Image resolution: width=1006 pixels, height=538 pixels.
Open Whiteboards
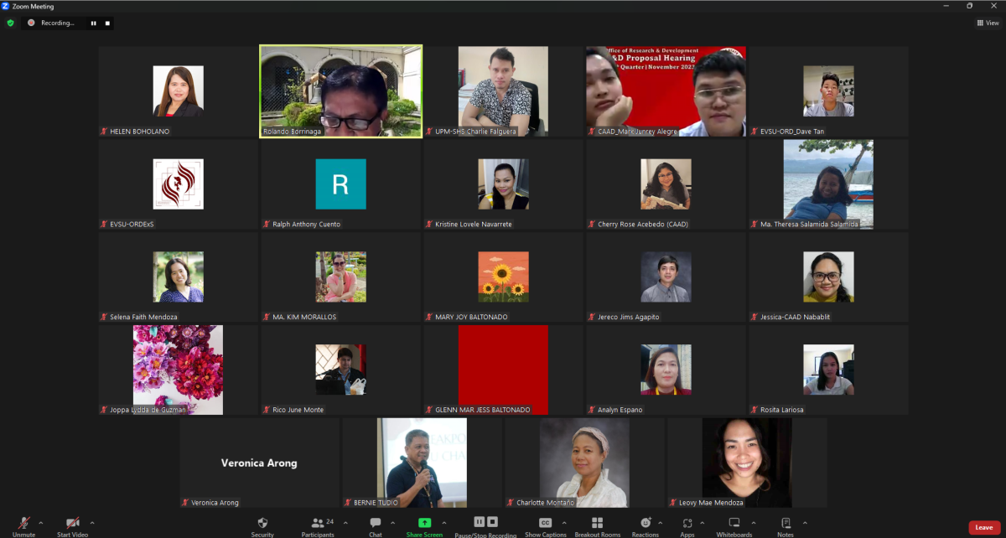[734, 523]
